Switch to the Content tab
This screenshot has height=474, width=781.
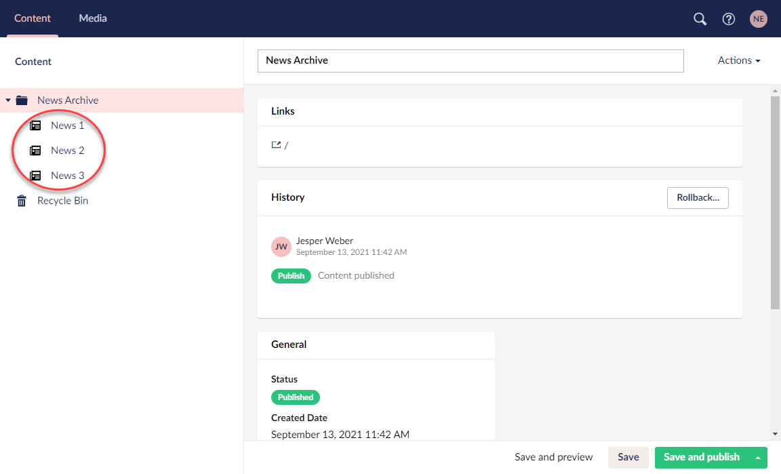[x=33, y=18]
